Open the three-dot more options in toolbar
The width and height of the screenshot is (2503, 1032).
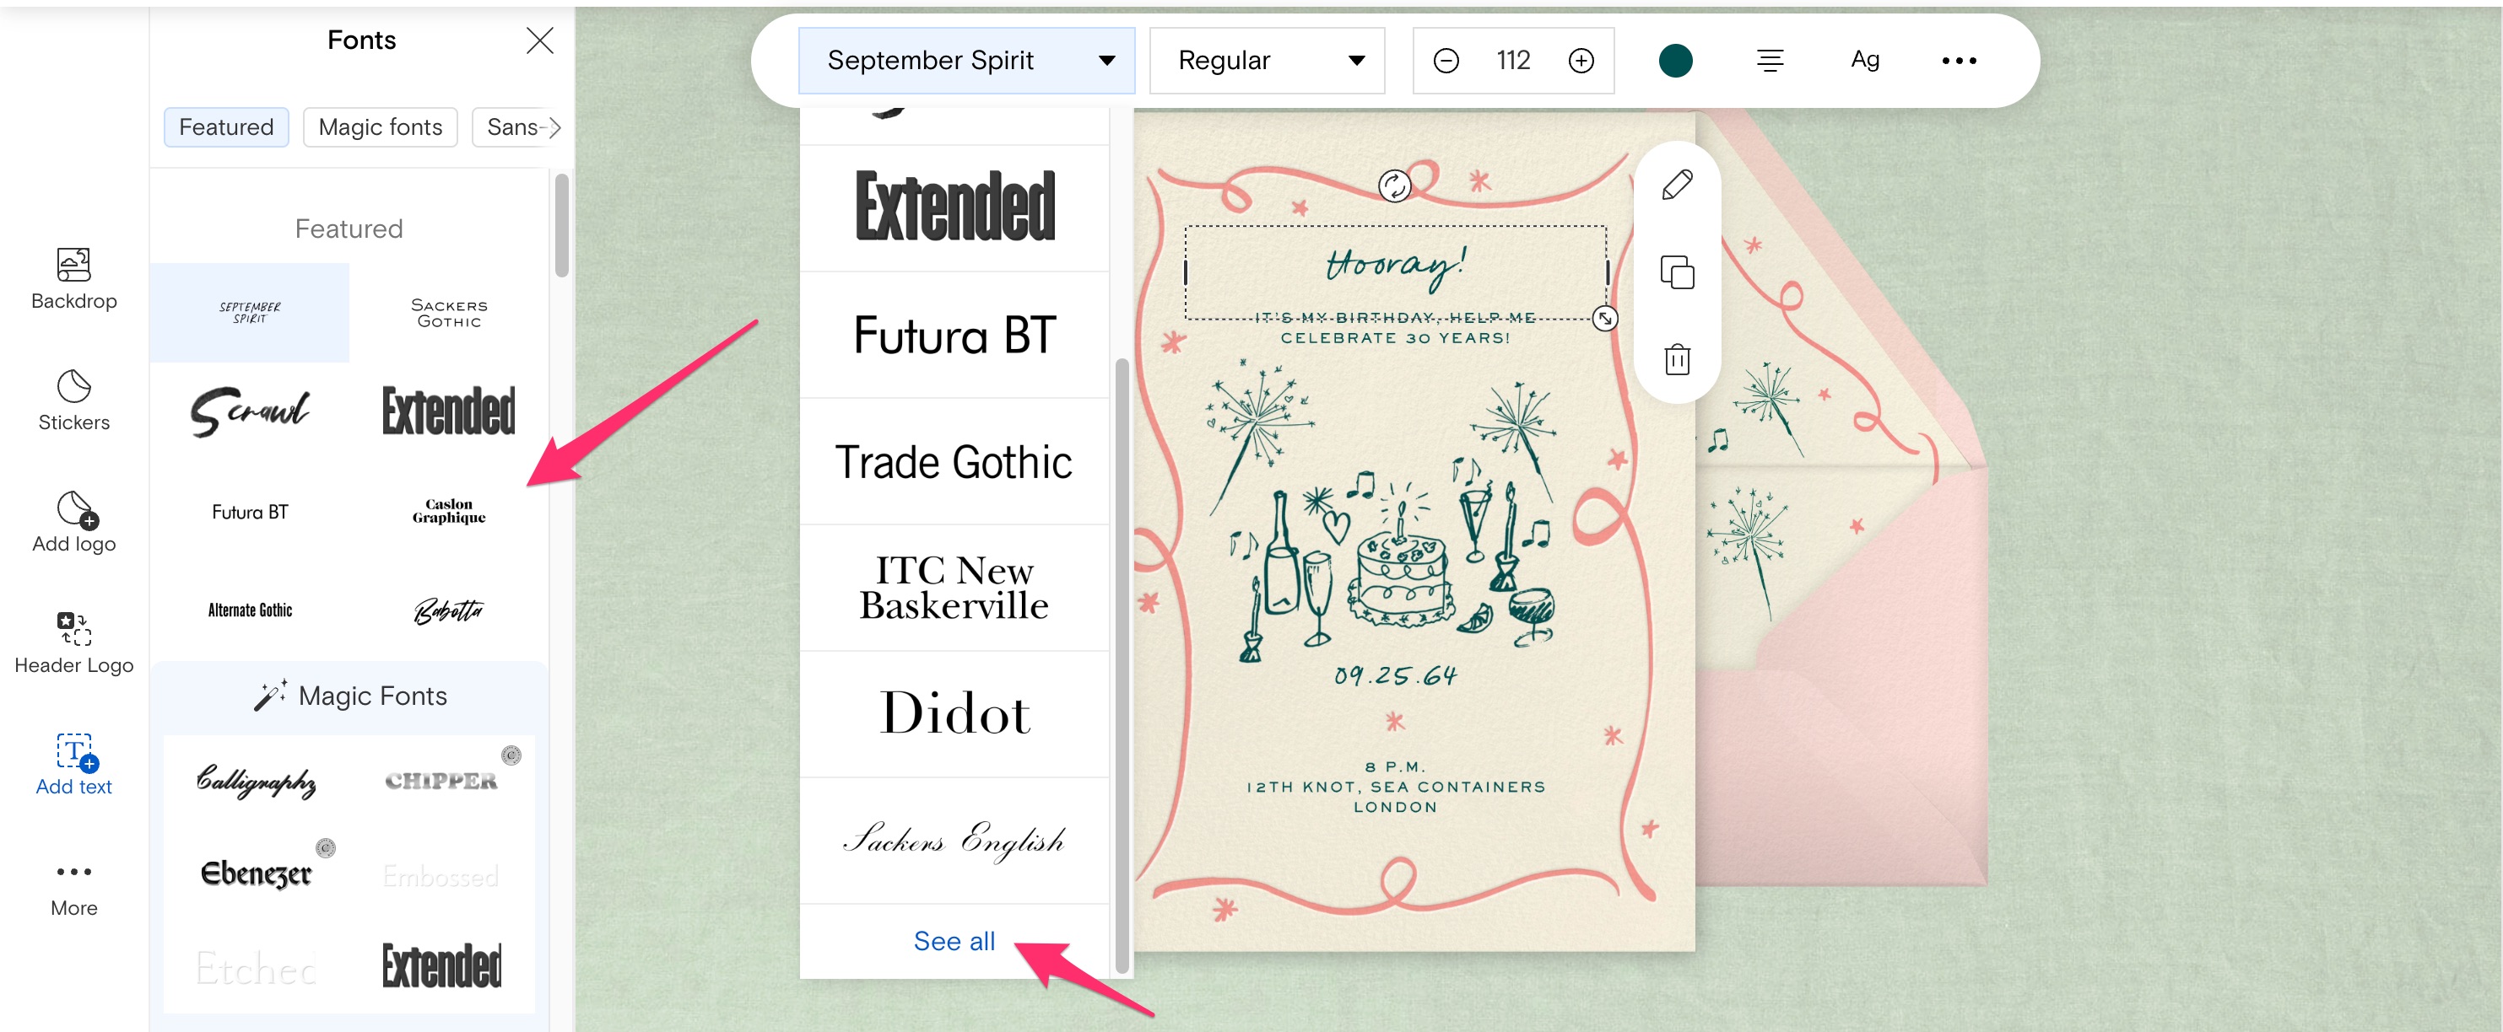click(1959, 60)
